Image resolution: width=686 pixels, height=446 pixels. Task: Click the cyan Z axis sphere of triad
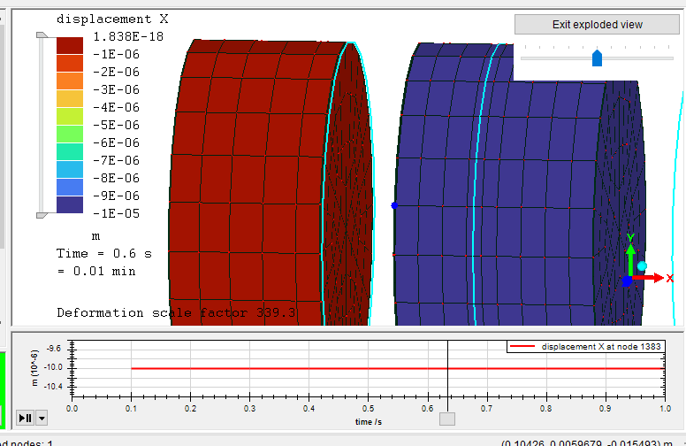point(643,266)
